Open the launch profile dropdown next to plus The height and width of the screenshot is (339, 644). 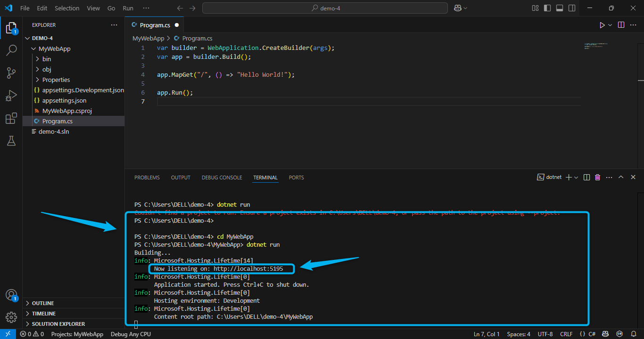[576, 177]
